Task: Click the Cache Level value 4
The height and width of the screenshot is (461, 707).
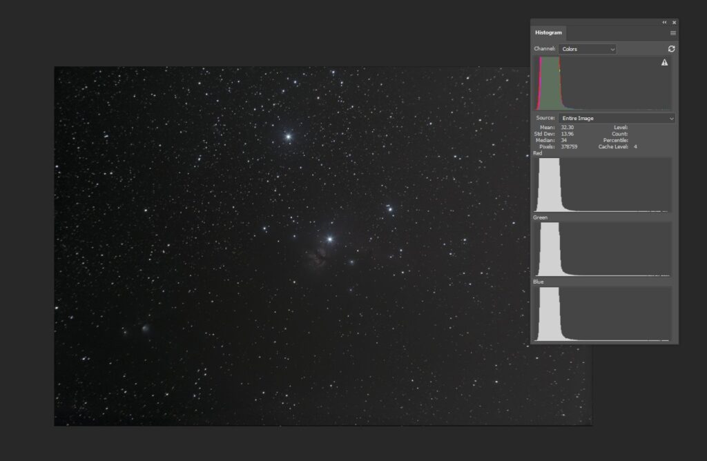Action: click(x=635, y=147)
